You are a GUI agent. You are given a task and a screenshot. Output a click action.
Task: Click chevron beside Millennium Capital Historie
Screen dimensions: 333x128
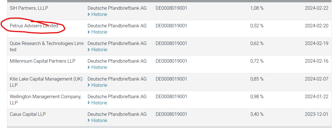[x=89, y=67]
